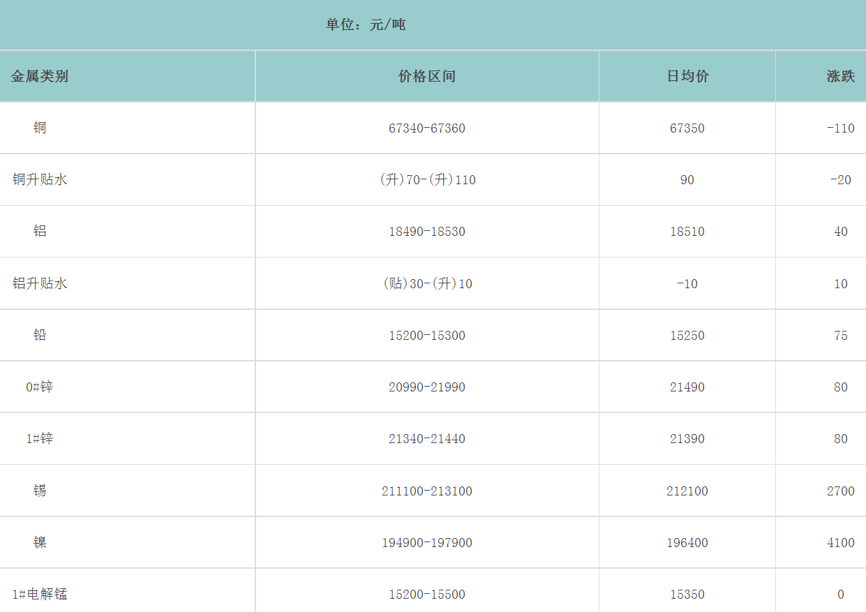Click copper price range 67340-67360
866x612 pixels.
point(427,128)
